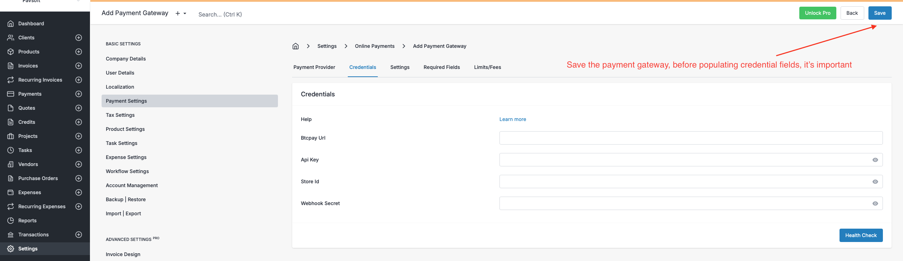Open the plus dropdown beside page title
This screenshot has height=261, width=903.
(x=181, y=13)
